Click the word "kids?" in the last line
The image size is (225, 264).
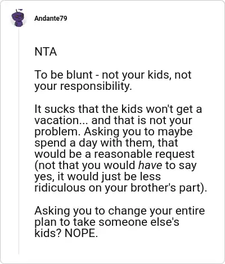click(x=48, y=233)
